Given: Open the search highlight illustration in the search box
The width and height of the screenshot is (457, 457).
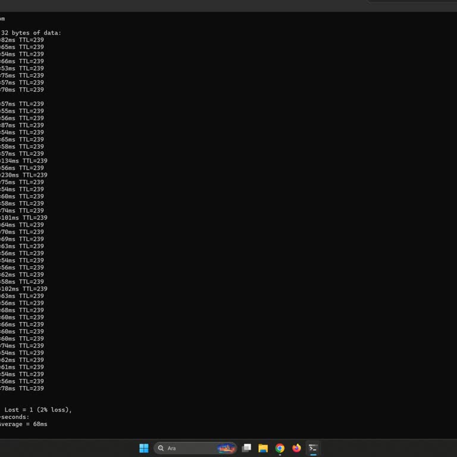Looking at the screenshot, I should coord(226,448).
